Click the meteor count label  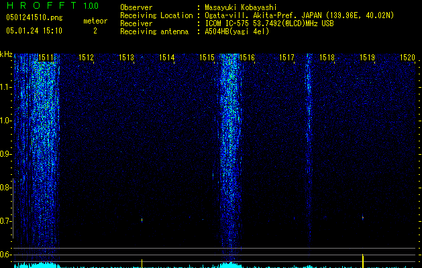95,21
